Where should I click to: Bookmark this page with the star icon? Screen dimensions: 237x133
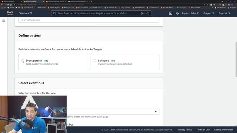tap(207, 5)
